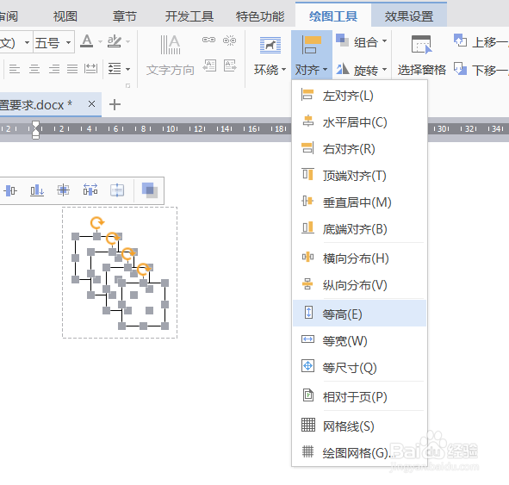Open the font color dropdown arrow
This screenshot has width=509, height=485.
pyautogui.click(x=100, y=41)
